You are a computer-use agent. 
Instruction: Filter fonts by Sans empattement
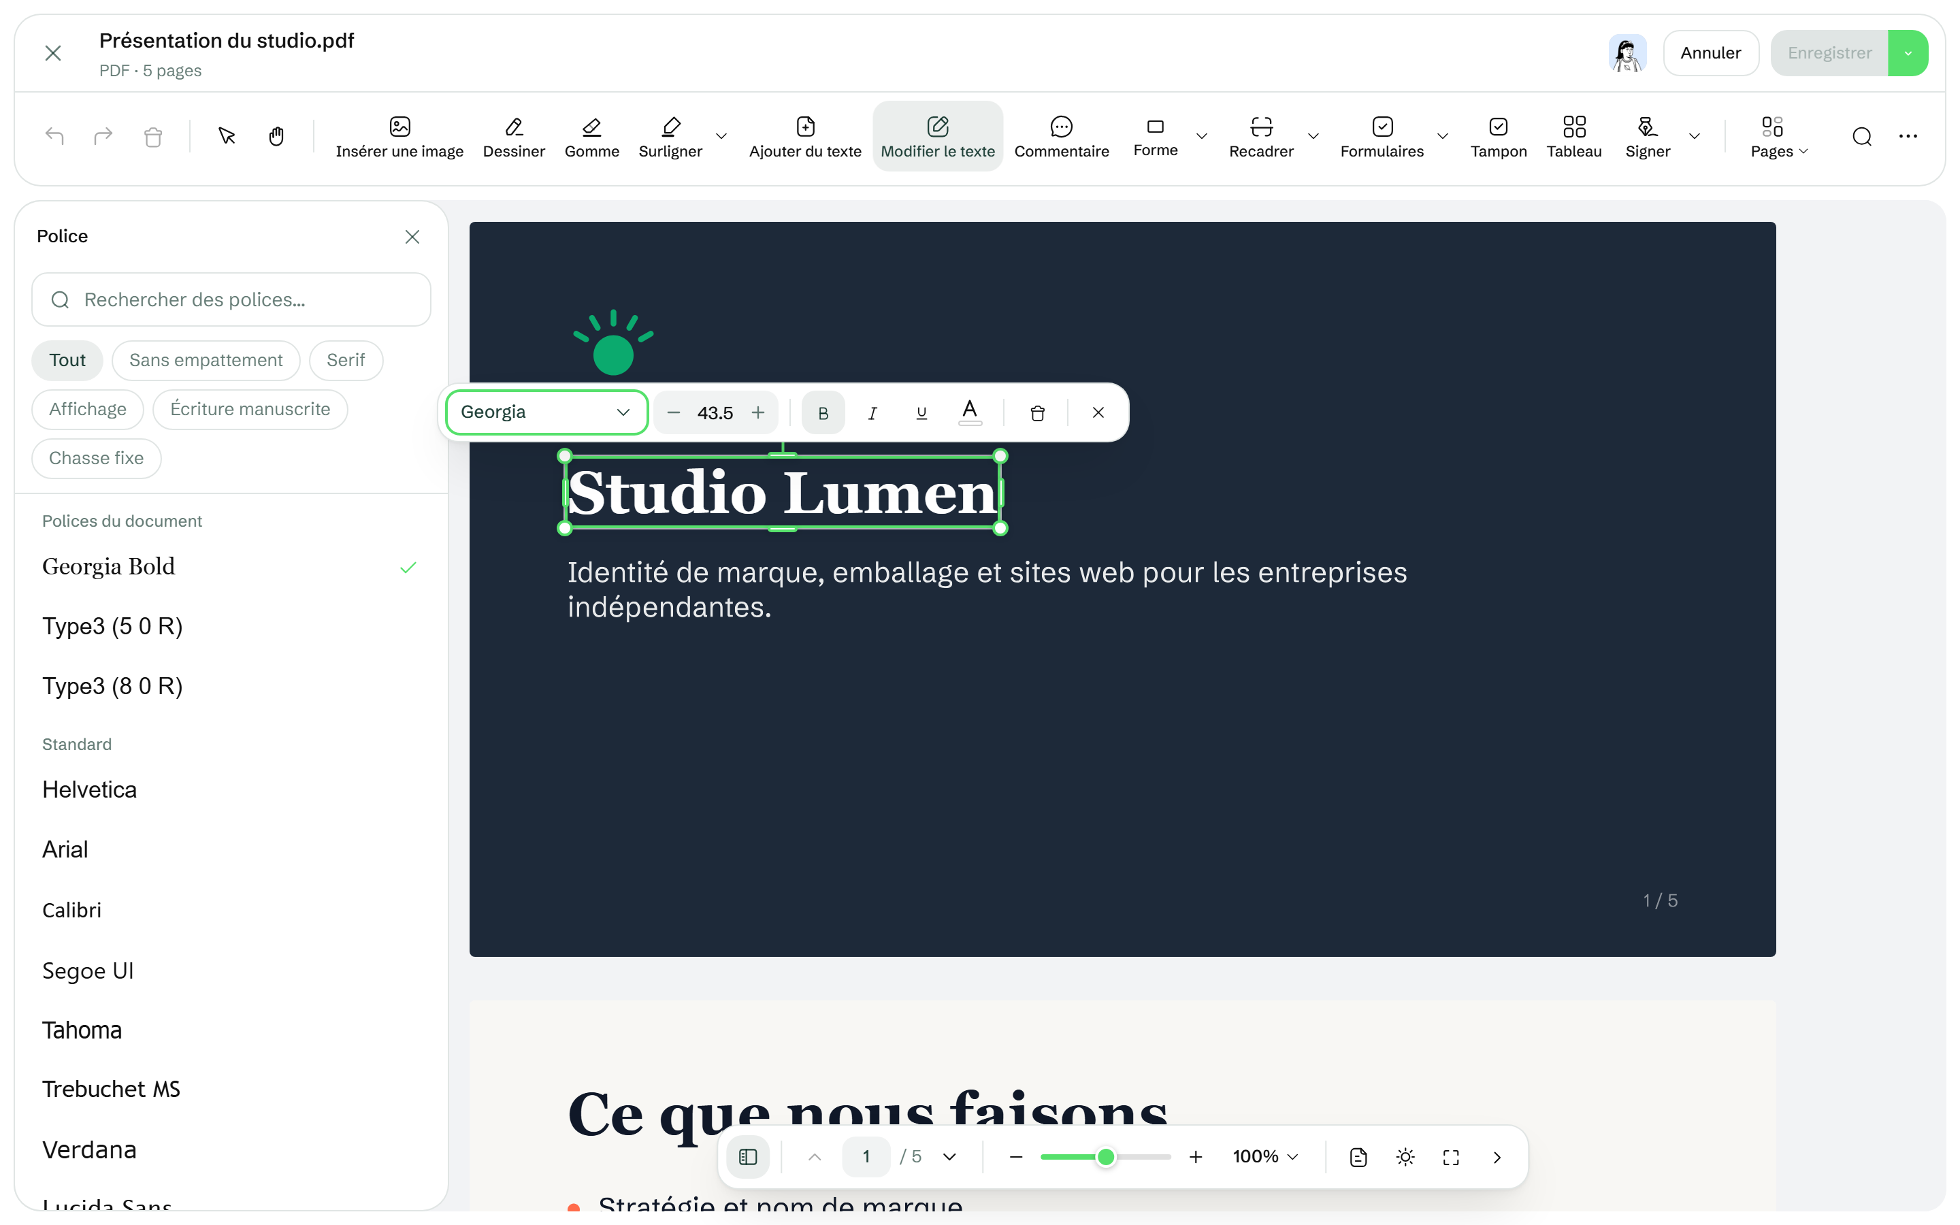206,361
